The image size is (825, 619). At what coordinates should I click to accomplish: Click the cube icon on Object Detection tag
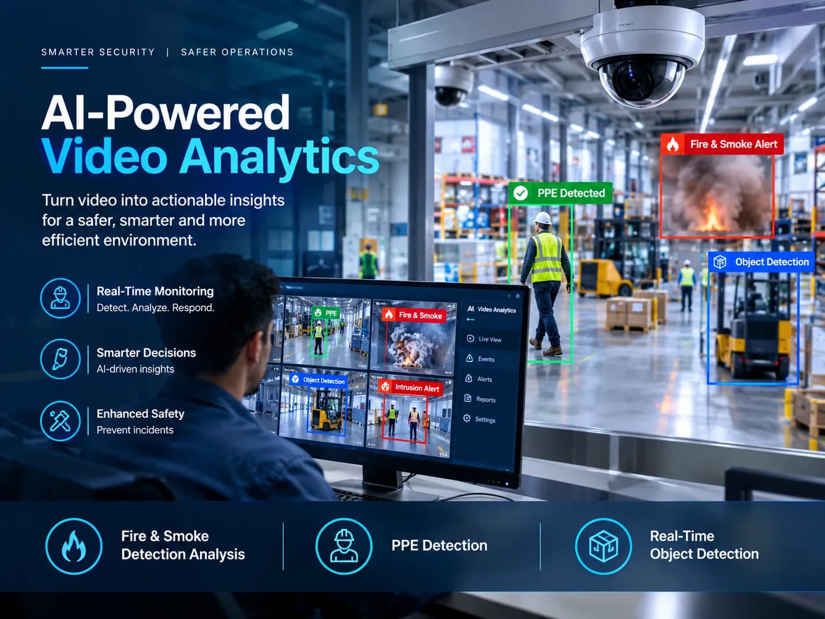(720, 262)
